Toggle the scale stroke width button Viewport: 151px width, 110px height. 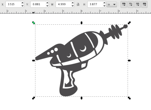tap(124, 4)
